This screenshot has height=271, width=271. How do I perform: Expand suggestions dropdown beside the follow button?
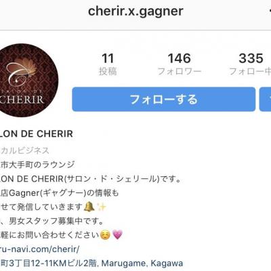(266, 99)
